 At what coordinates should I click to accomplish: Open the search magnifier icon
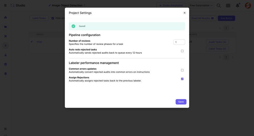pyautogui.click(x=219, y=5)
